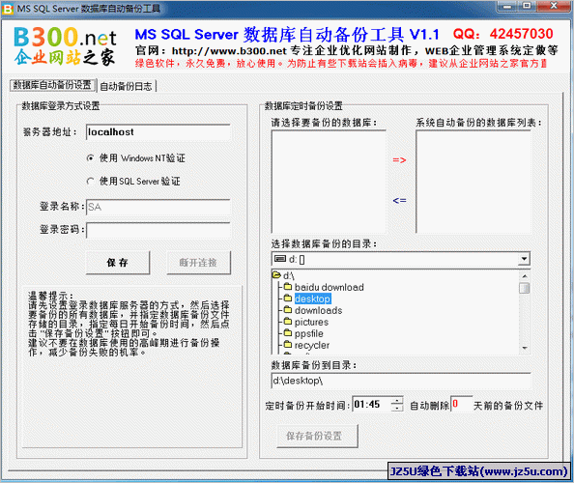Viewport: 574px width, 483px height.
Task: Open the d: drive dropdown
Action: pyautogui.click(x=524, y=259)
